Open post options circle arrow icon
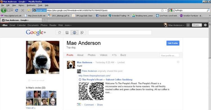211x110 pixels. (x=178, y=62)
